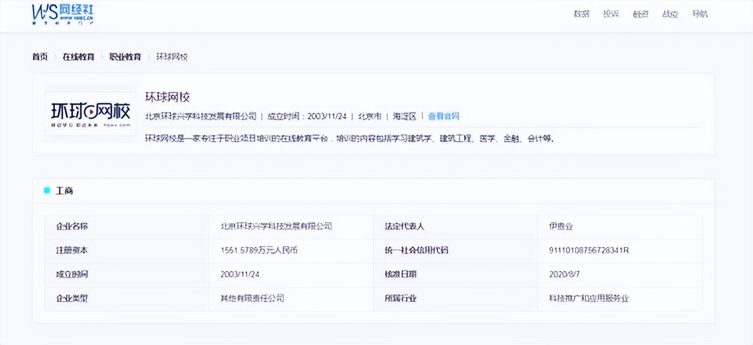The height and width of the screenshot is (345, 753).
Task: Go to 首页 in the breadcrumb
Action: click(x=40, y=56)
